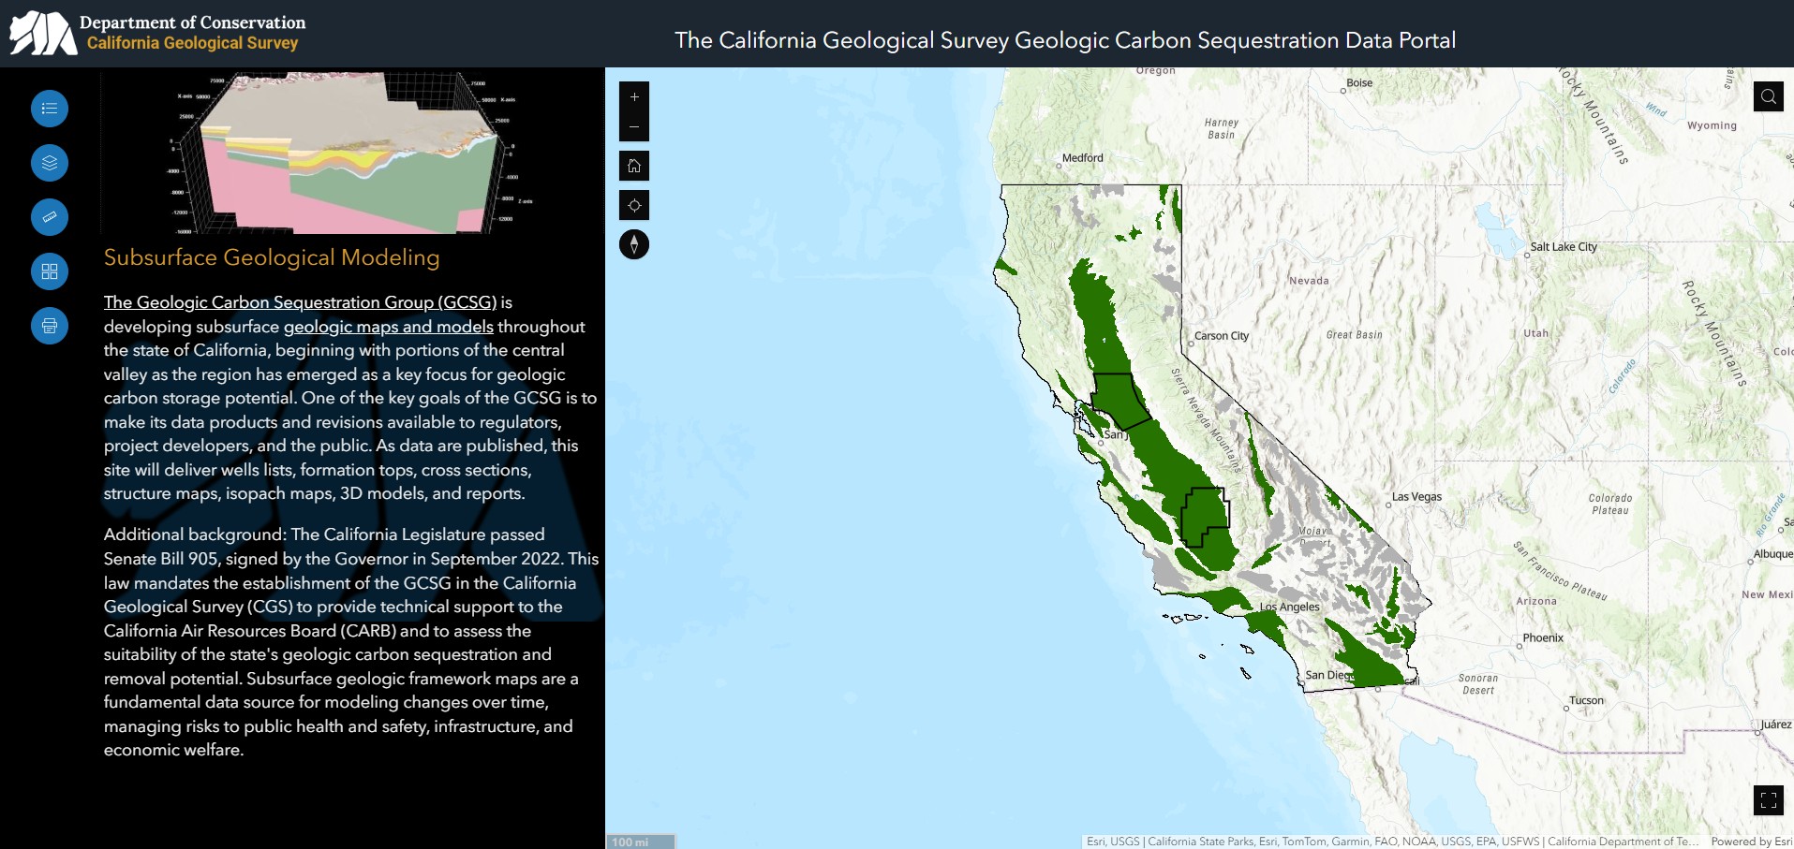Click the Department of Conservation bear logo
1794x849 pixels.
(42, 34)
